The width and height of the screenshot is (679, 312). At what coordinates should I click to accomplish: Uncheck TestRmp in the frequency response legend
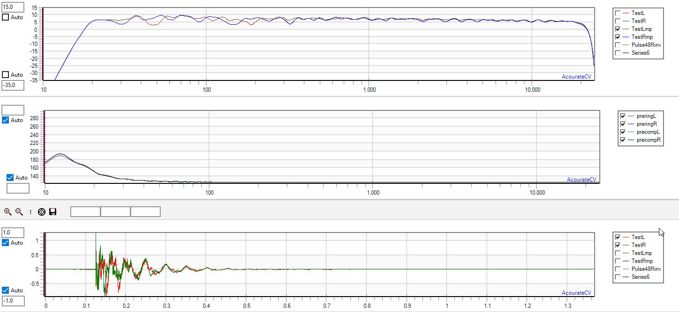[x=618, y=37]
